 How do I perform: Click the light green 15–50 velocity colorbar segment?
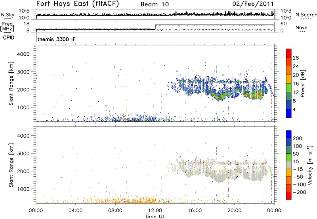click(x=289, y=157)
